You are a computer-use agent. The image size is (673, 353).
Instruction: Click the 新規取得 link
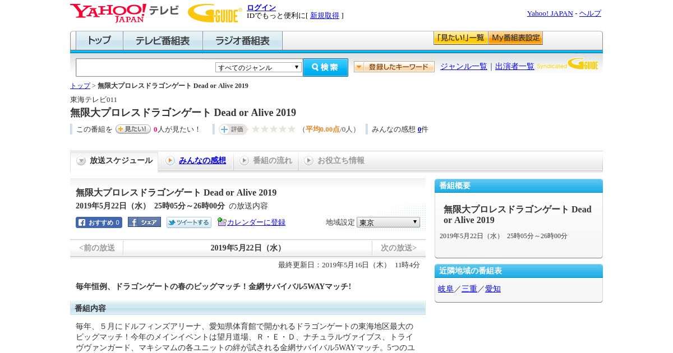(x=325, y=16)
